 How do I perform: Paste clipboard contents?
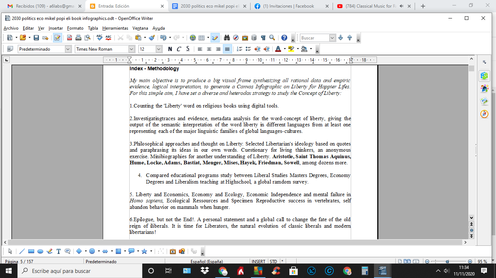tap(138, 38)
